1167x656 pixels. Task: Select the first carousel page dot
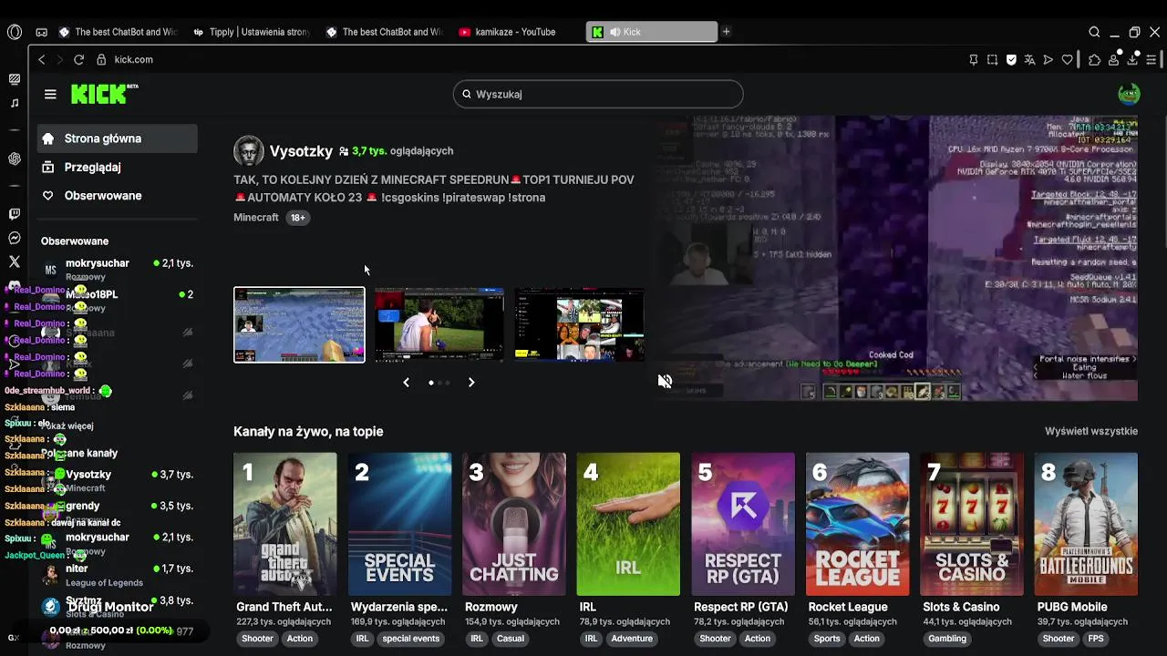point(430,383)
